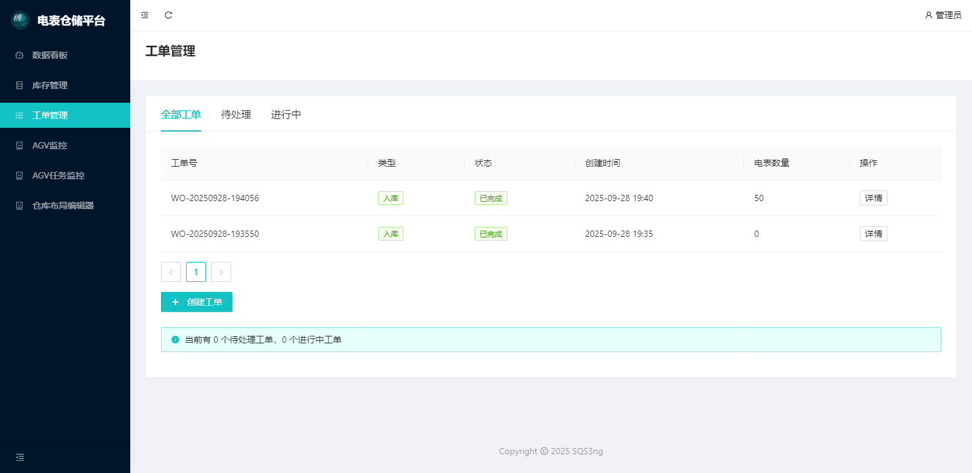Switch to the 进行中 tab
Screen dimensions: 972x473
pyautogui.click(x=286, y=115)
